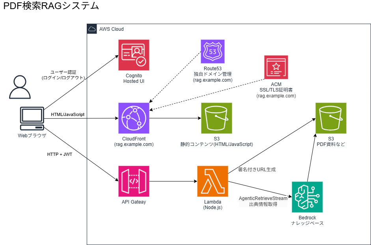Select the HTTP + JWT label
Viewport: 371px width, 245px height.
pyautogui.click(x=60, y=154)
